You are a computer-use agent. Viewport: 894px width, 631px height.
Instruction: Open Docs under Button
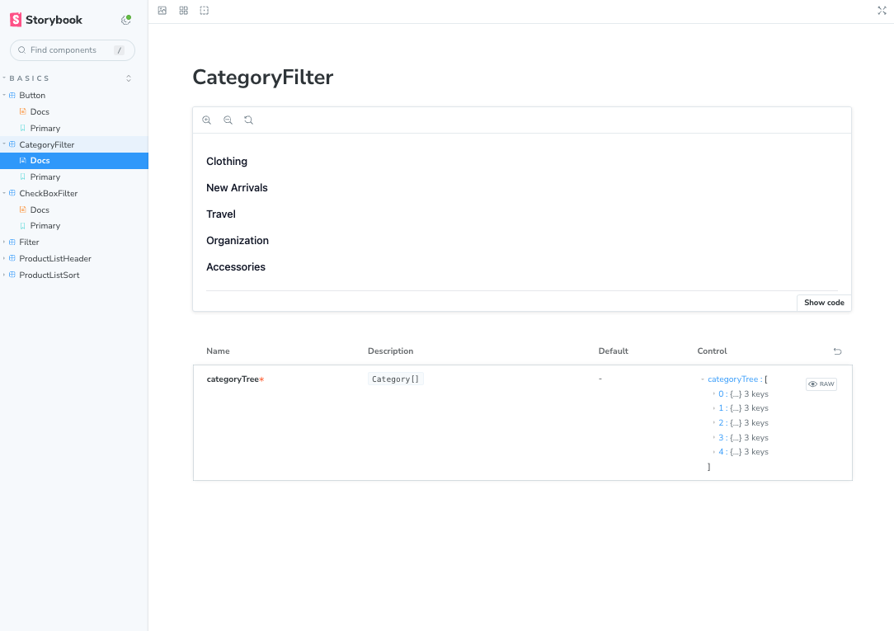(40, 112)
